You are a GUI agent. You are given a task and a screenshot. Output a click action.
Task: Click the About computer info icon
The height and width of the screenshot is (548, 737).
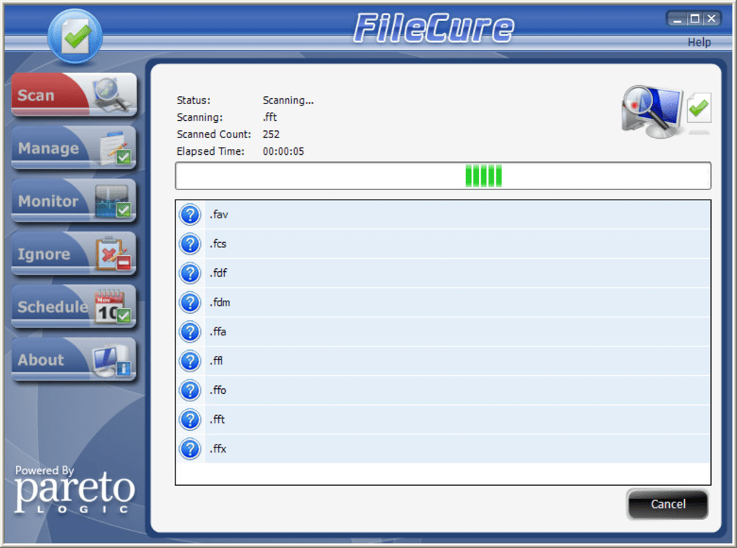pos(112,360)
